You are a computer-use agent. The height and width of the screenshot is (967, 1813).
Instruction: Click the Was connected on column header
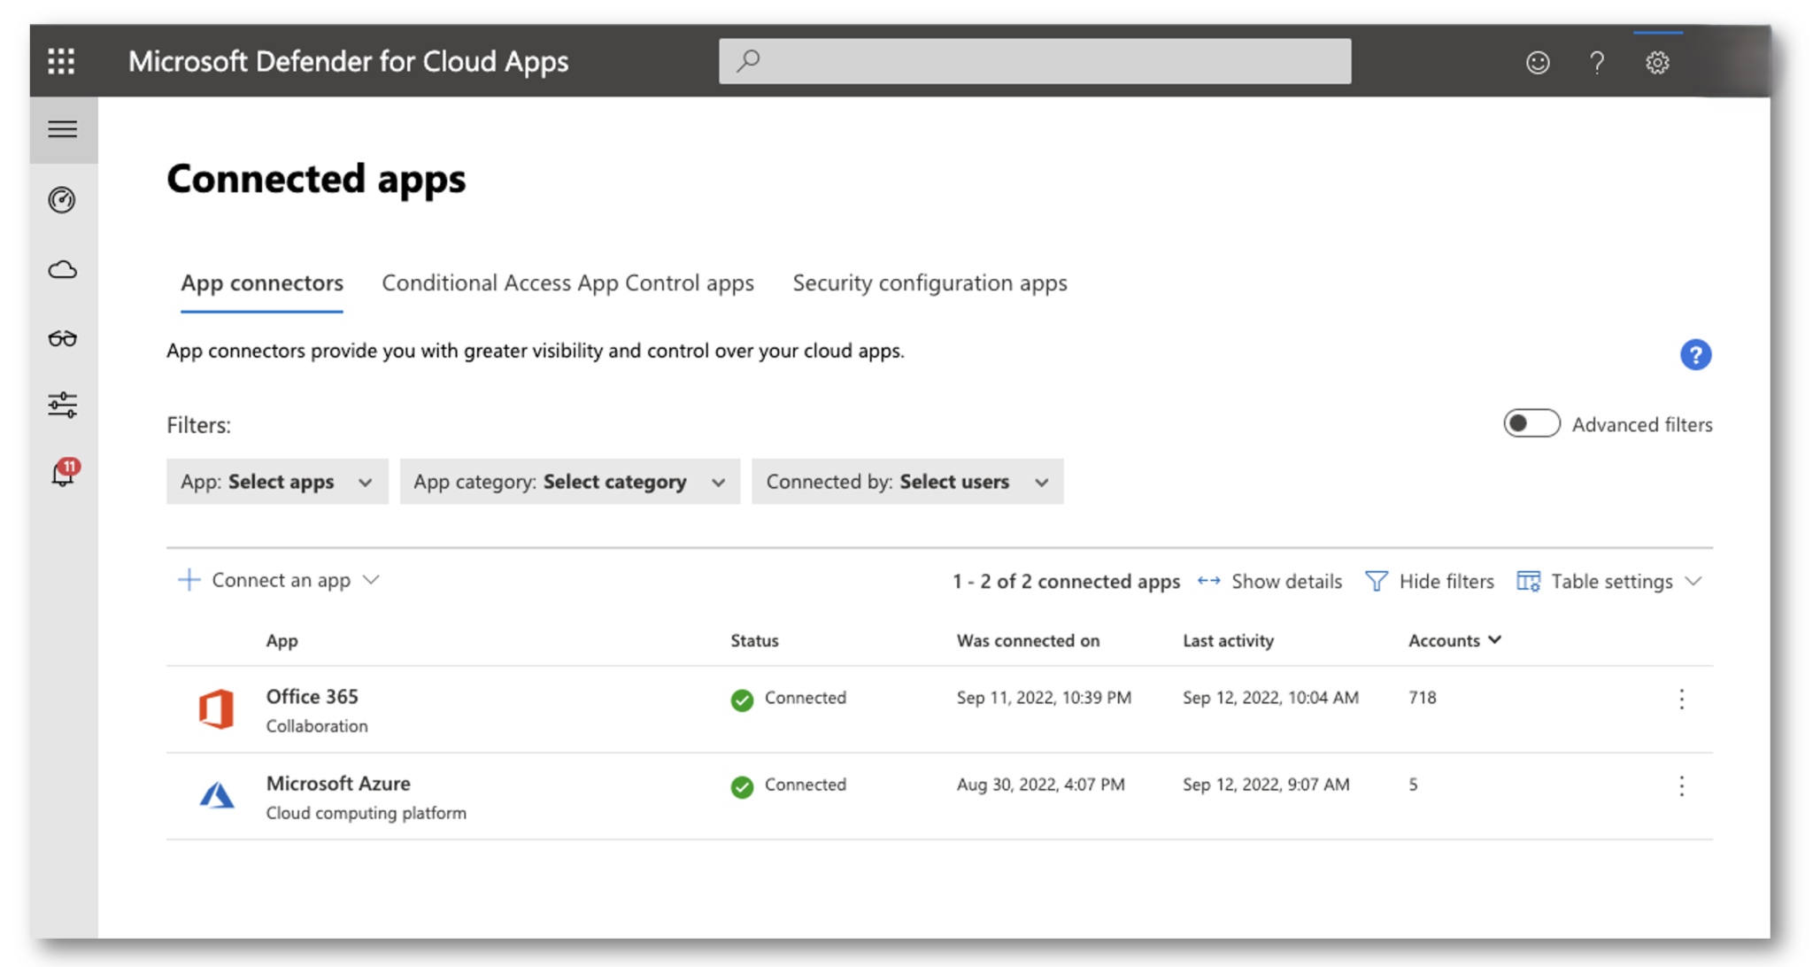[1028, 640]
